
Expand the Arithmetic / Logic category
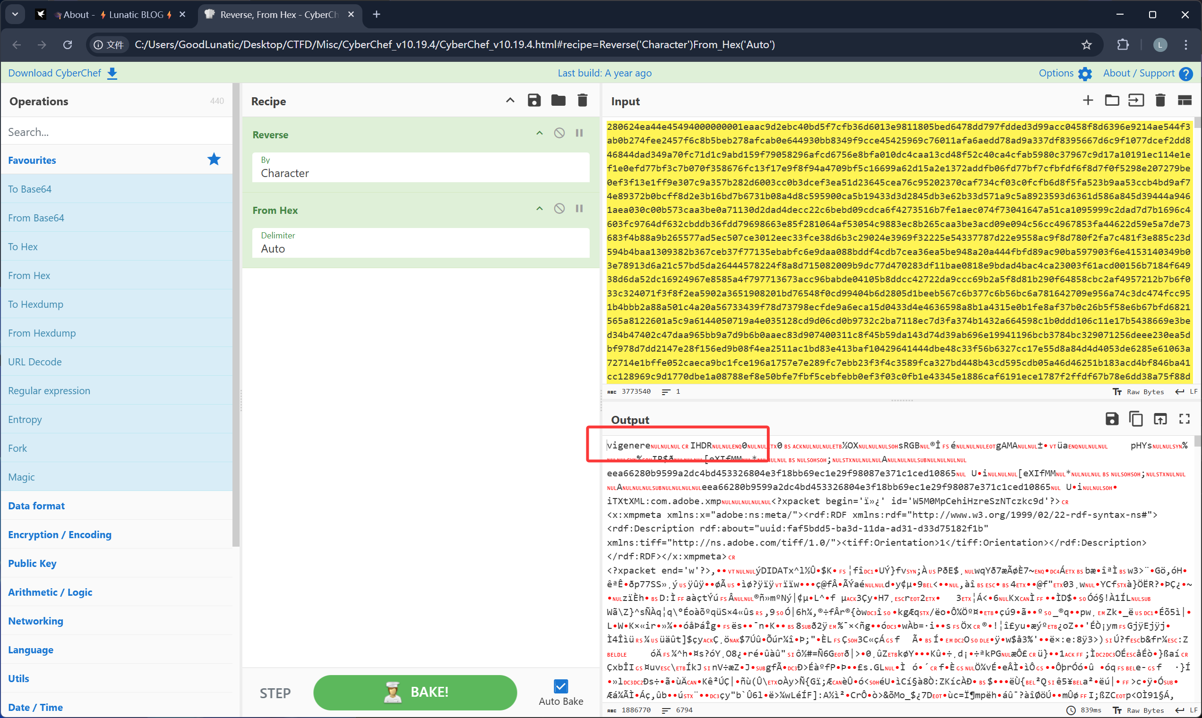(116, 591)
